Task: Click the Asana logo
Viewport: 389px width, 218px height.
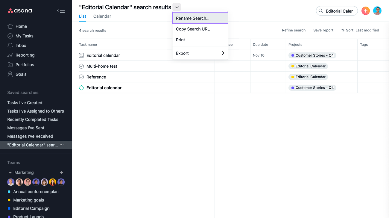Action: pyautogui.click(x=20, y=11)
